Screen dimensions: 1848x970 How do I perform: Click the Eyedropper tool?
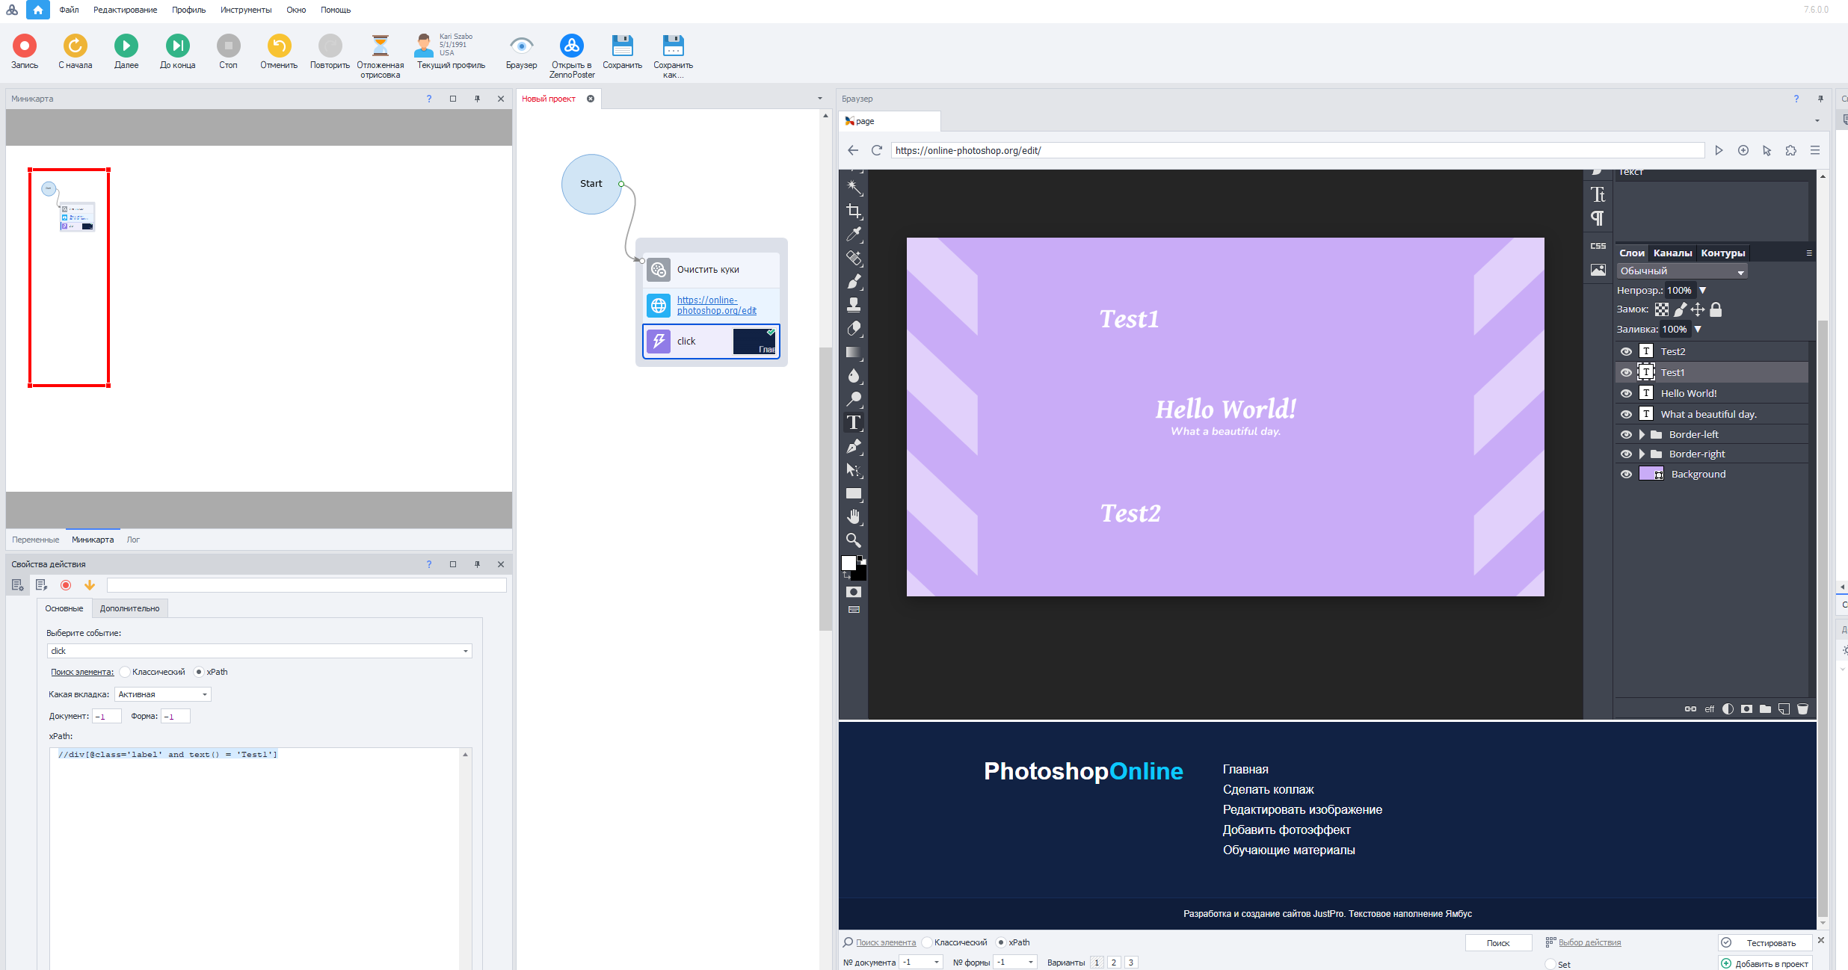point(854,234)
